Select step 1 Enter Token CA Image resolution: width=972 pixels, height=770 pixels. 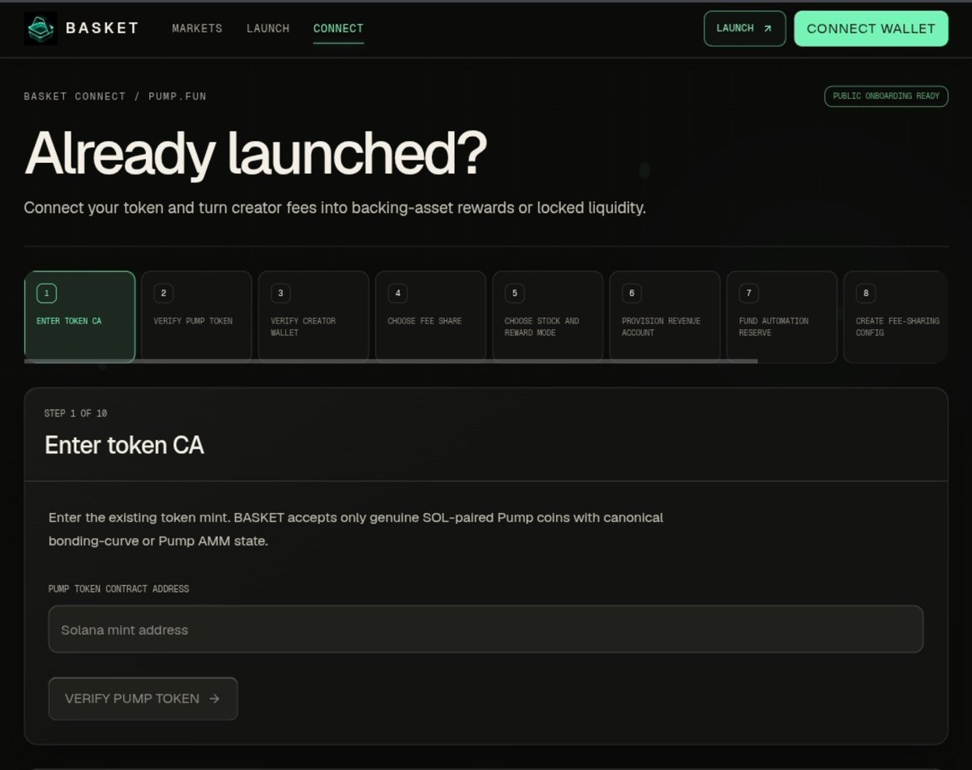pyautogui.click(x=80, y=316)
